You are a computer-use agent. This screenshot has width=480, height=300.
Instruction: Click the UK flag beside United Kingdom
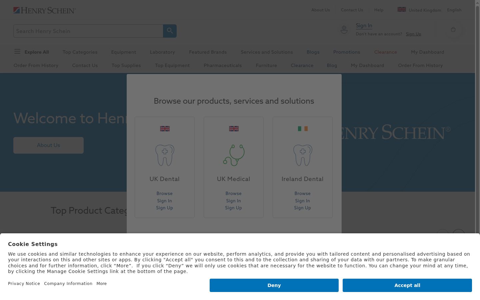point(402,10)
